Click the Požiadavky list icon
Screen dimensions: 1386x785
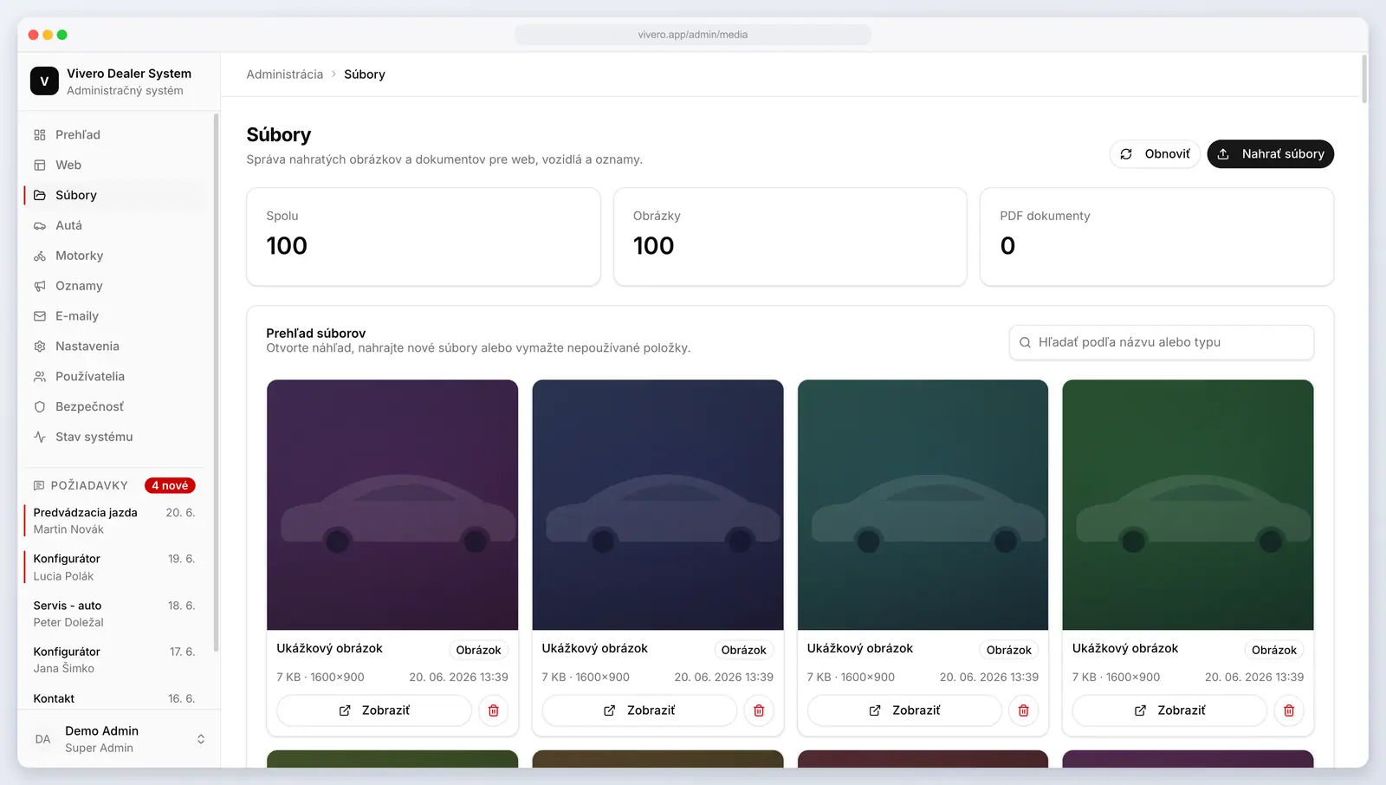39,485
